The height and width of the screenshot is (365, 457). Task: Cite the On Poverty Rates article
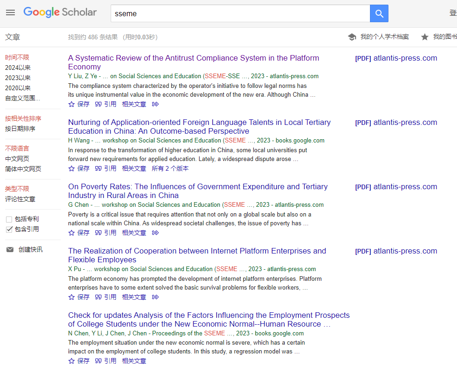(106, 233)
